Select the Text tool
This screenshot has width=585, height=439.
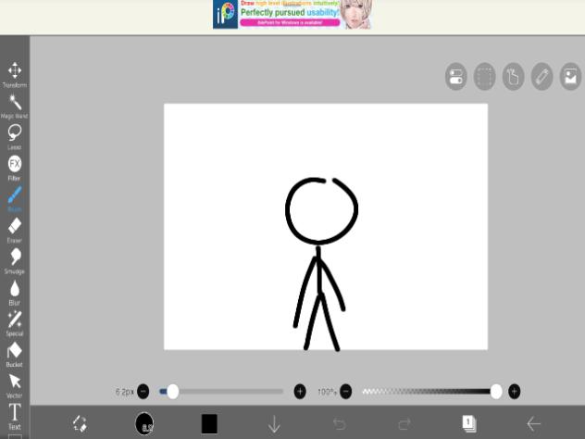pyautogui.click(x=15, y=417)
